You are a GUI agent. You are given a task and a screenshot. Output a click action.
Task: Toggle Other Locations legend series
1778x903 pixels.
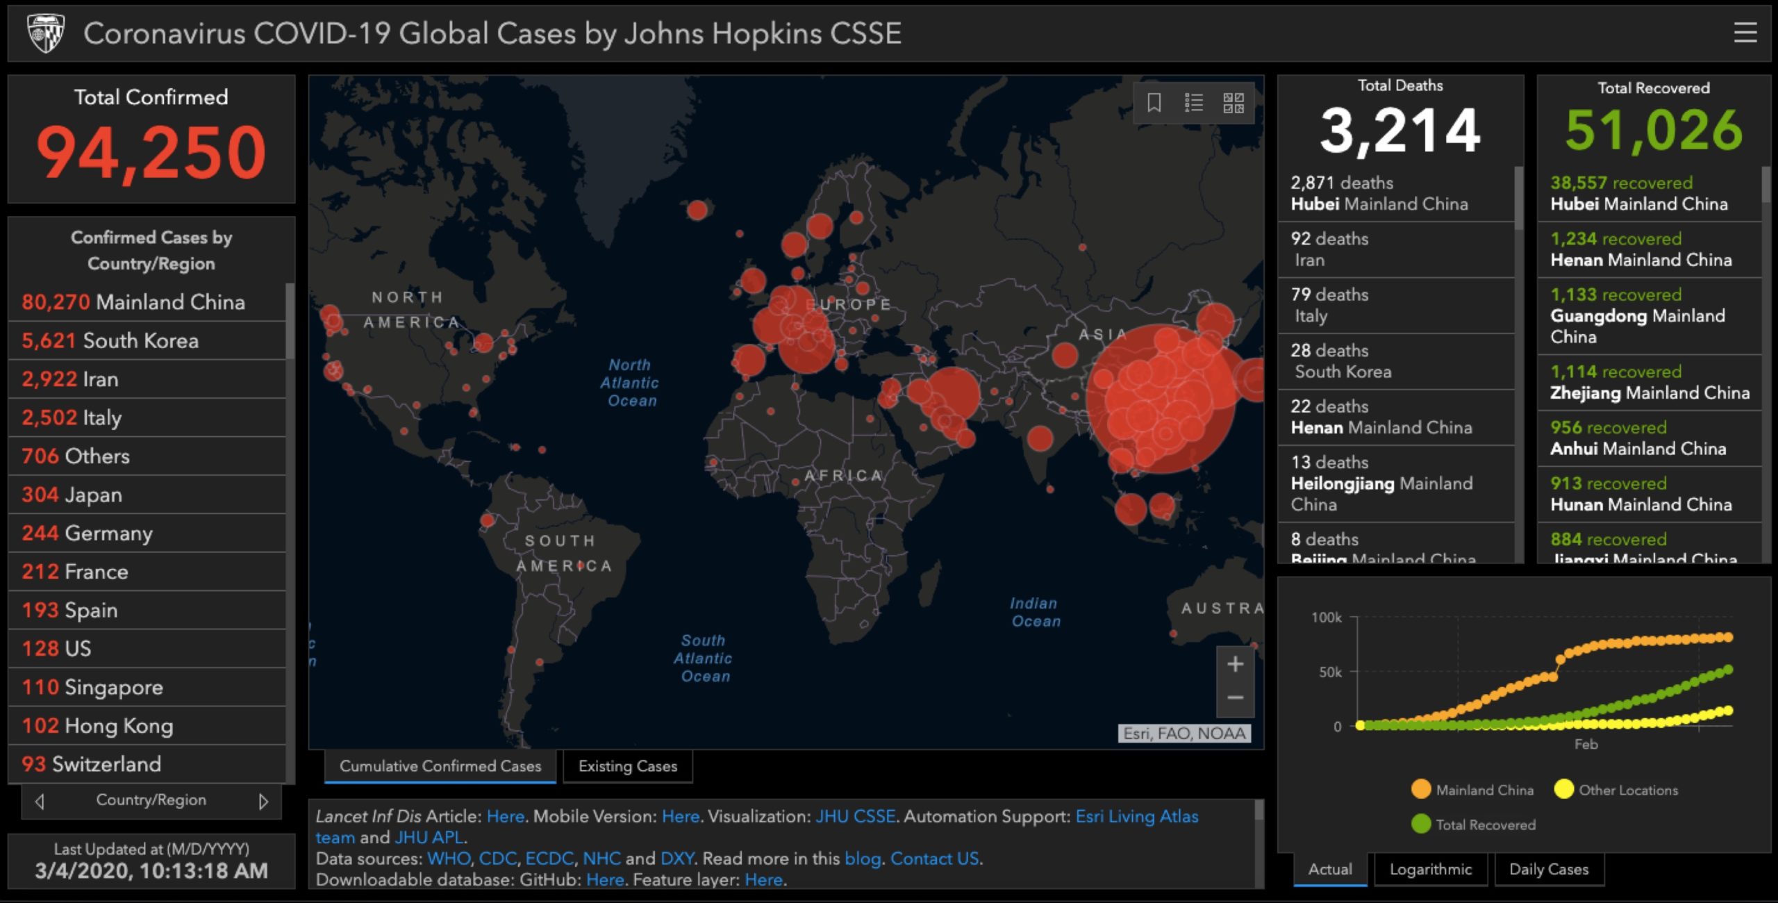click(1616, 790)
